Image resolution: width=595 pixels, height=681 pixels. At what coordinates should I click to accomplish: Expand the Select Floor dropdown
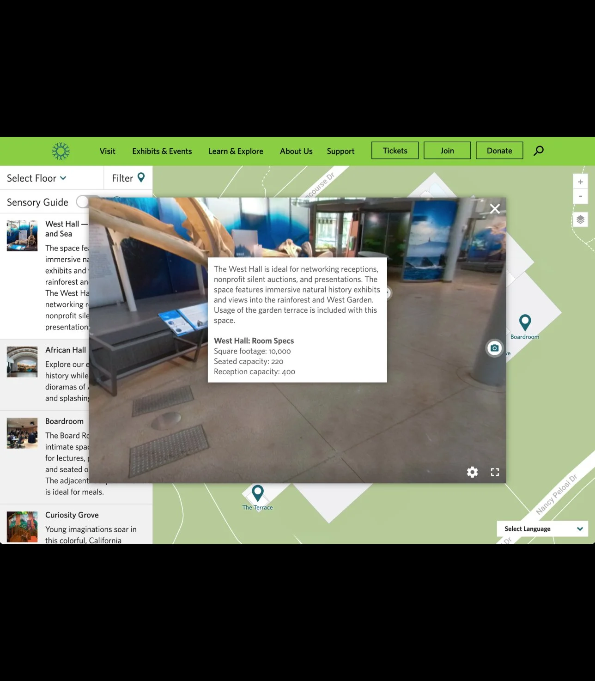click(x=36, y=178)
